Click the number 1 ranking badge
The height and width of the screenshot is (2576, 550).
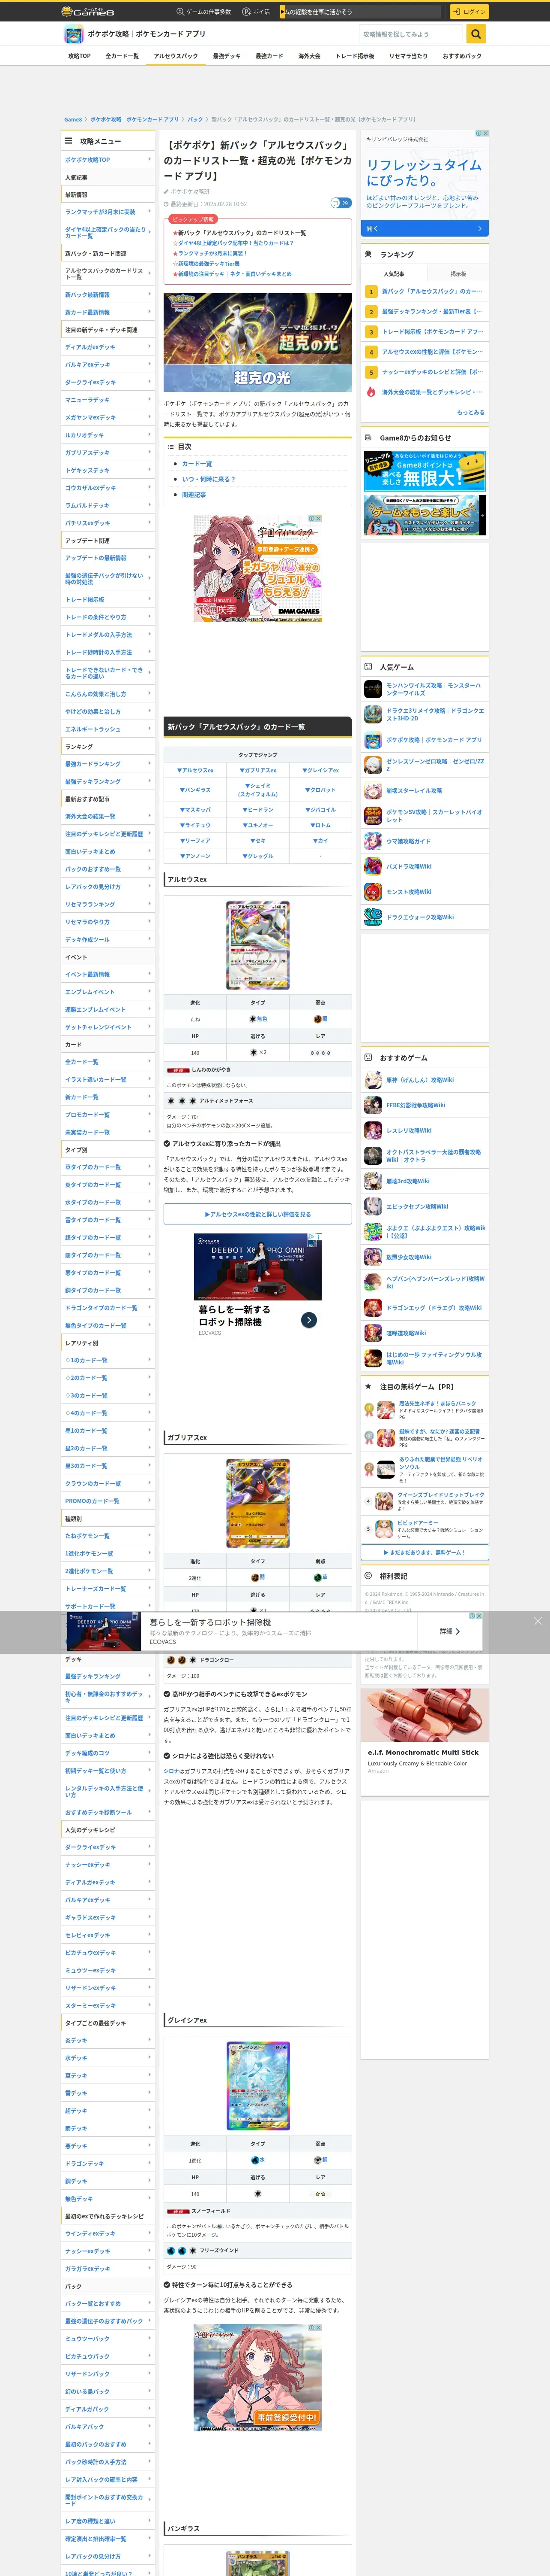pyautogui.click(x=371, y=291)
